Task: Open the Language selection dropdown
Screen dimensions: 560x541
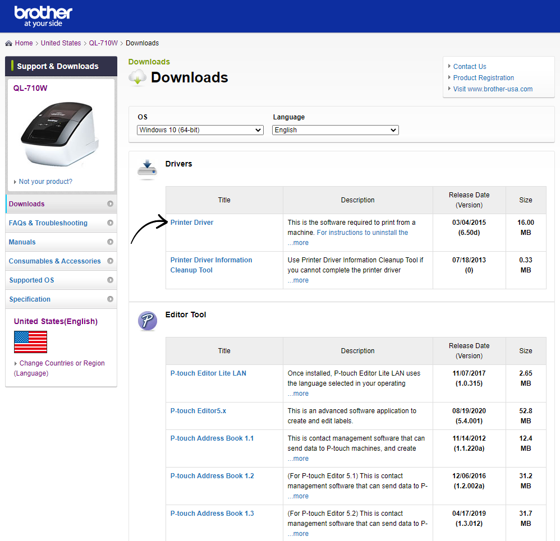Action: 336,130
